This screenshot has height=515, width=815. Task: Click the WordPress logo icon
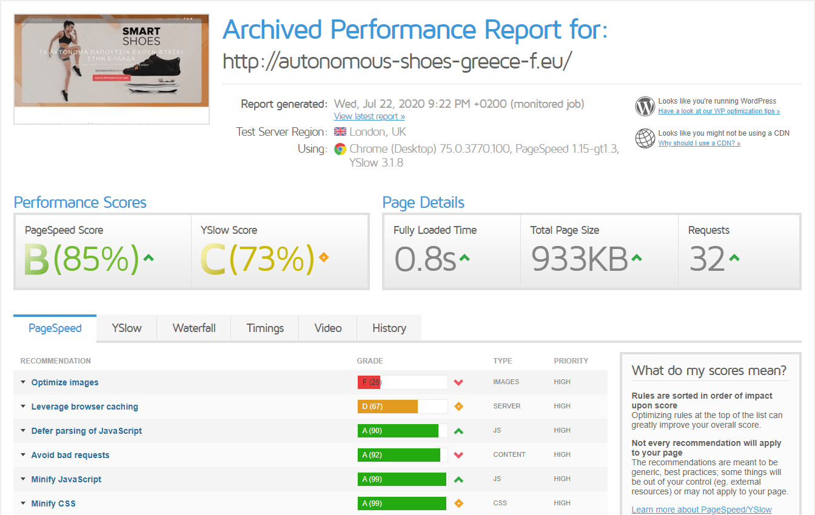[x=645, y=106]
